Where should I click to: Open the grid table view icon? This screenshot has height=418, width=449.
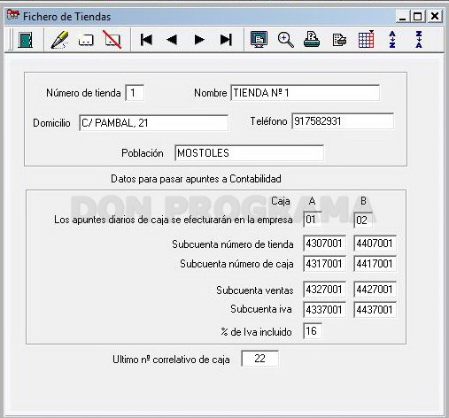(x=366, y=39)
